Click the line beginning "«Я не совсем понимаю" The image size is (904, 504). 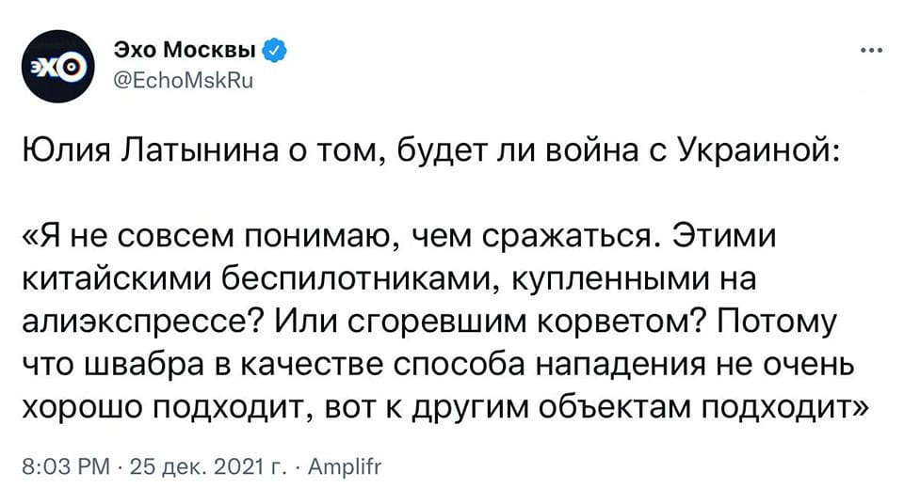399,236
